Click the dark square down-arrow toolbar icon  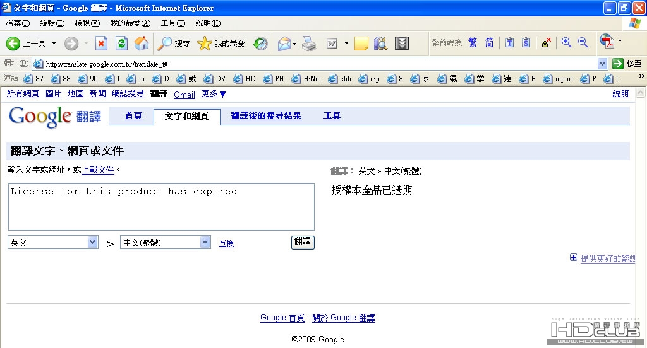coord(402,43)
